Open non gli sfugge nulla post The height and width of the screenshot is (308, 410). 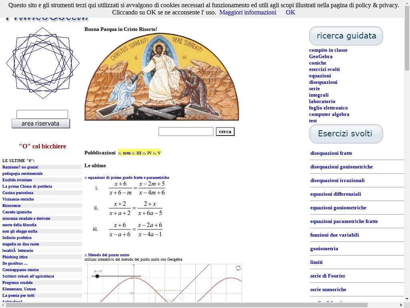click(x=20, y=231)
